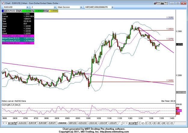
Task: Select the 30 minute interval tab
Action: tap(154, 123)
